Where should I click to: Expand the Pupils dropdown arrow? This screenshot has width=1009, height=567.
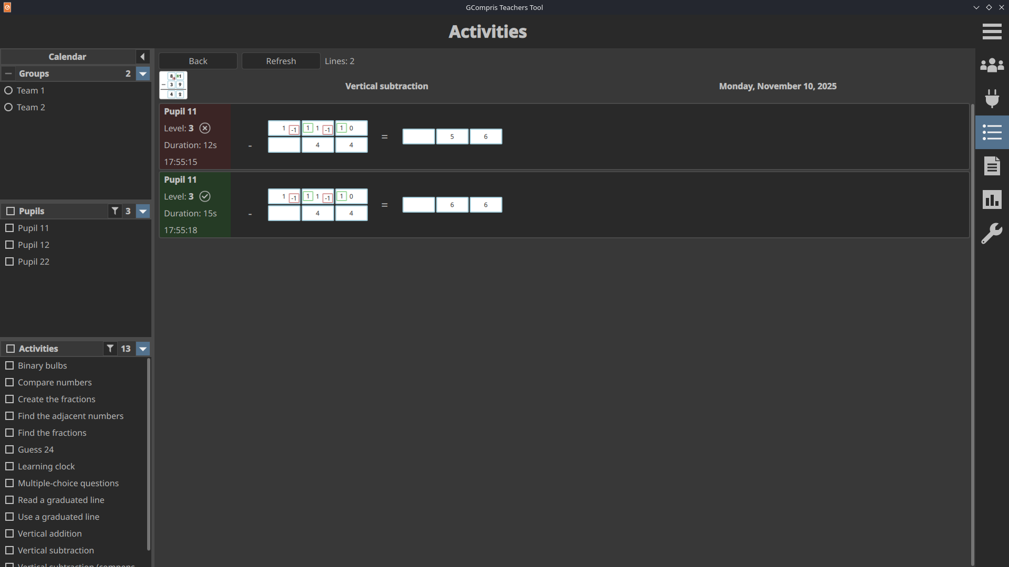click(143, 211)
